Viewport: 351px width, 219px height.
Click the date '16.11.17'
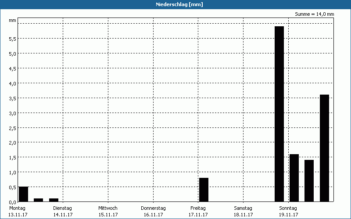(x=153, y=215)
